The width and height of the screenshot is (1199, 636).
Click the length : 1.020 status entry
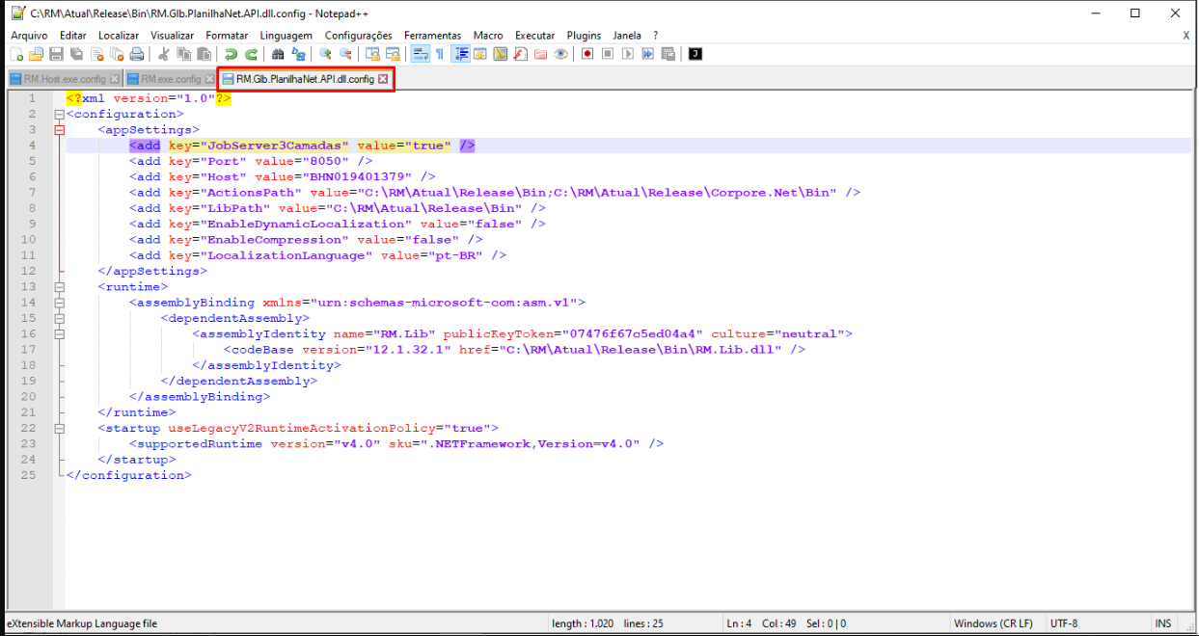[583, 623]
